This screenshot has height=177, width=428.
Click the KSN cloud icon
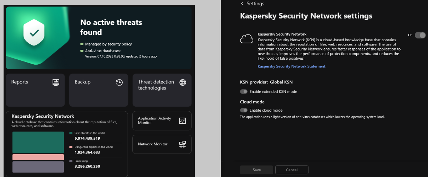click(246, 39)
